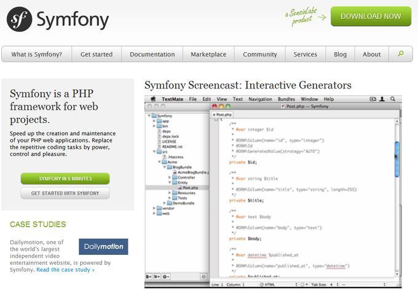Click the new folder icon in drawer

click(x=157, y=277)
